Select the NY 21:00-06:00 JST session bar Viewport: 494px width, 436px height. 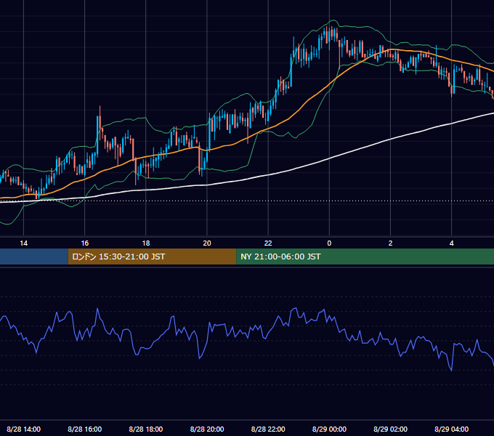[365, 257]
